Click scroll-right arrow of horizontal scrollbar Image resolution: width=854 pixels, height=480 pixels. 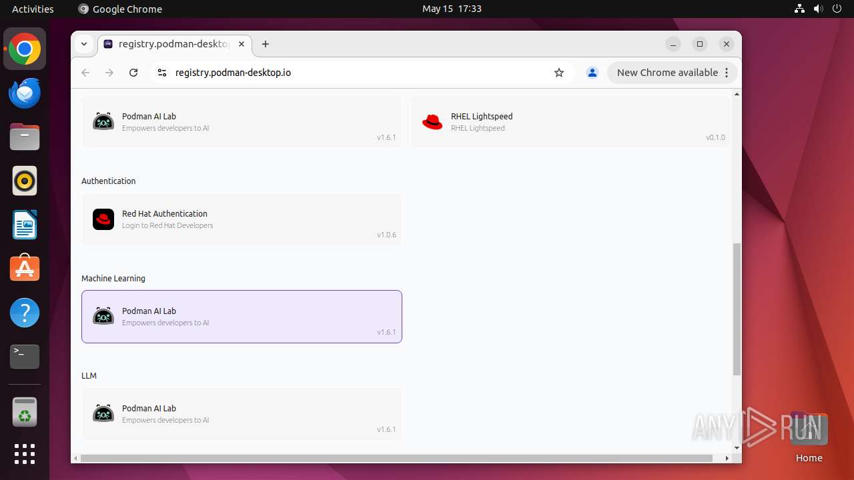coord(727,458)
